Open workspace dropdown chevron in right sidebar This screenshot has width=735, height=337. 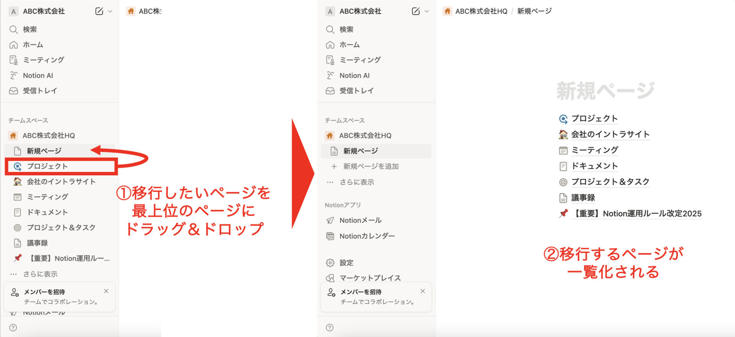coord(427,11)
